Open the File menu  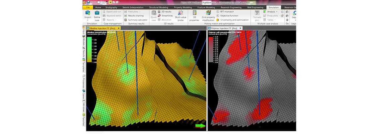click(88, 7)
